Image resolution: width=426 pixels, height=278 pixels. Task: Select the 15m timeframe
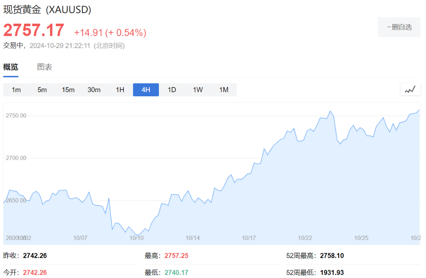[x=68, y=90]
